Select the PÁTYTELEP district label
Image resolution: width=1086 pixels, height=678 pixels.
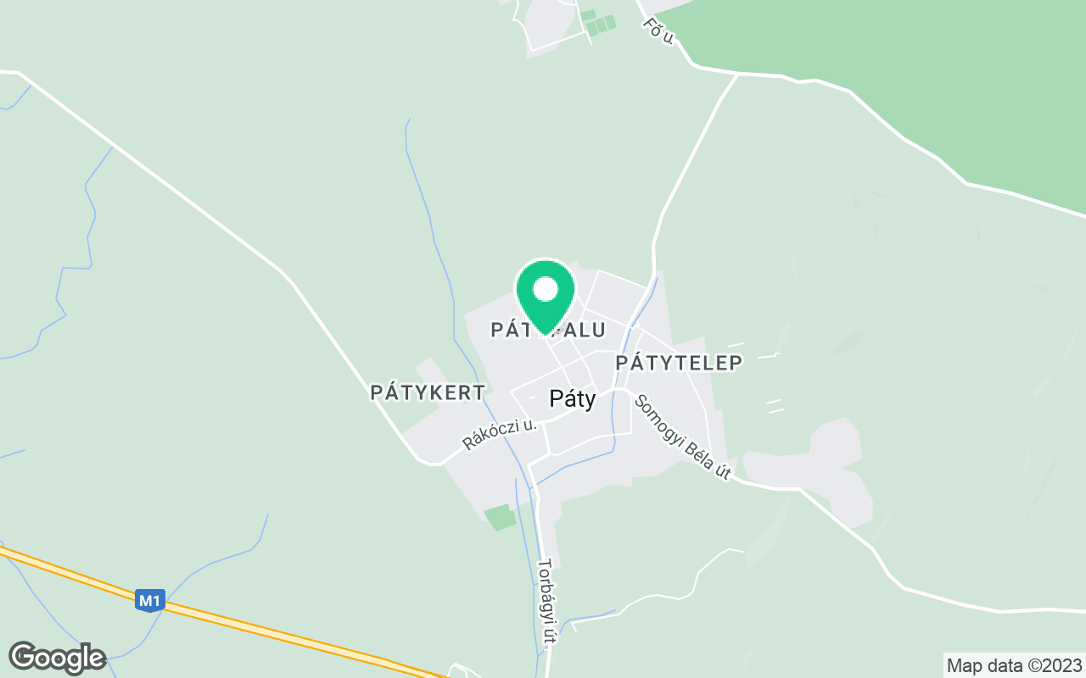(x=679, y=363)
